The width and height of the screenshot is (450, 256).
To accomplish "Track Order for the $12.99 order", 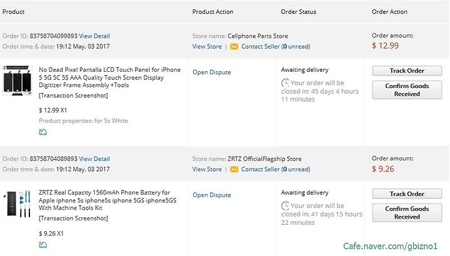I will click(407, 71).
